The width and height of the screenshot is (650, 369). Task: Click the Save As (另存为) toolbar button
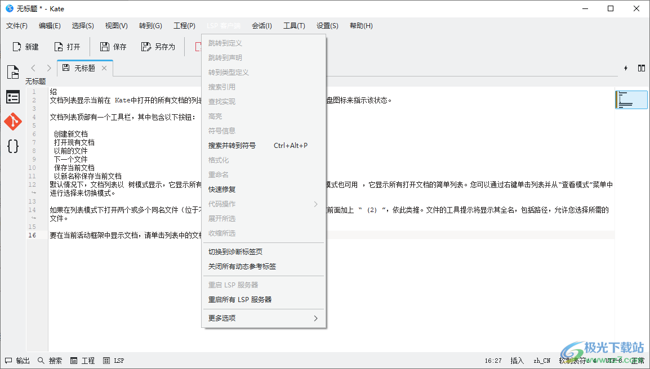158,47
